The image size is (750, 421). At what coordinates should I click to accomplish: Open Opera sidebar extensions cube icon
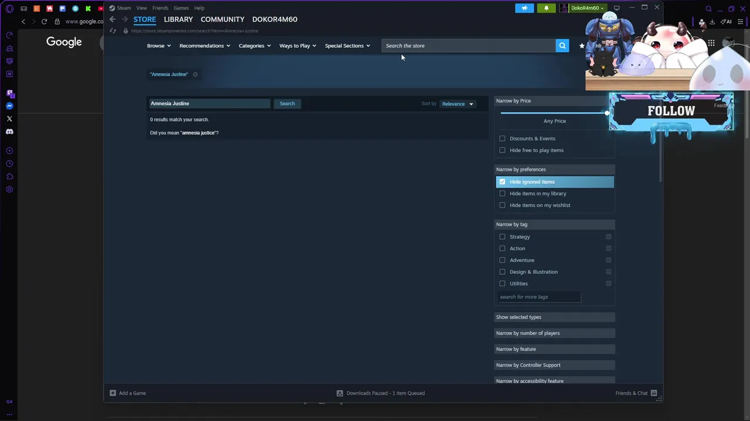coord(9,177)
